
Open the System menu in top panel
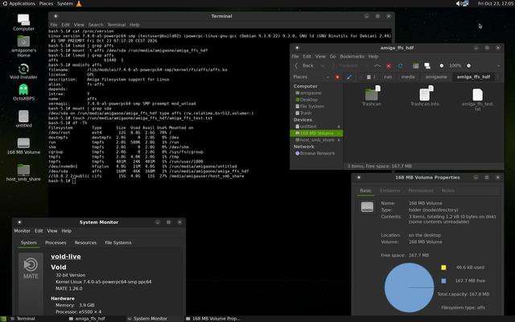65,3
